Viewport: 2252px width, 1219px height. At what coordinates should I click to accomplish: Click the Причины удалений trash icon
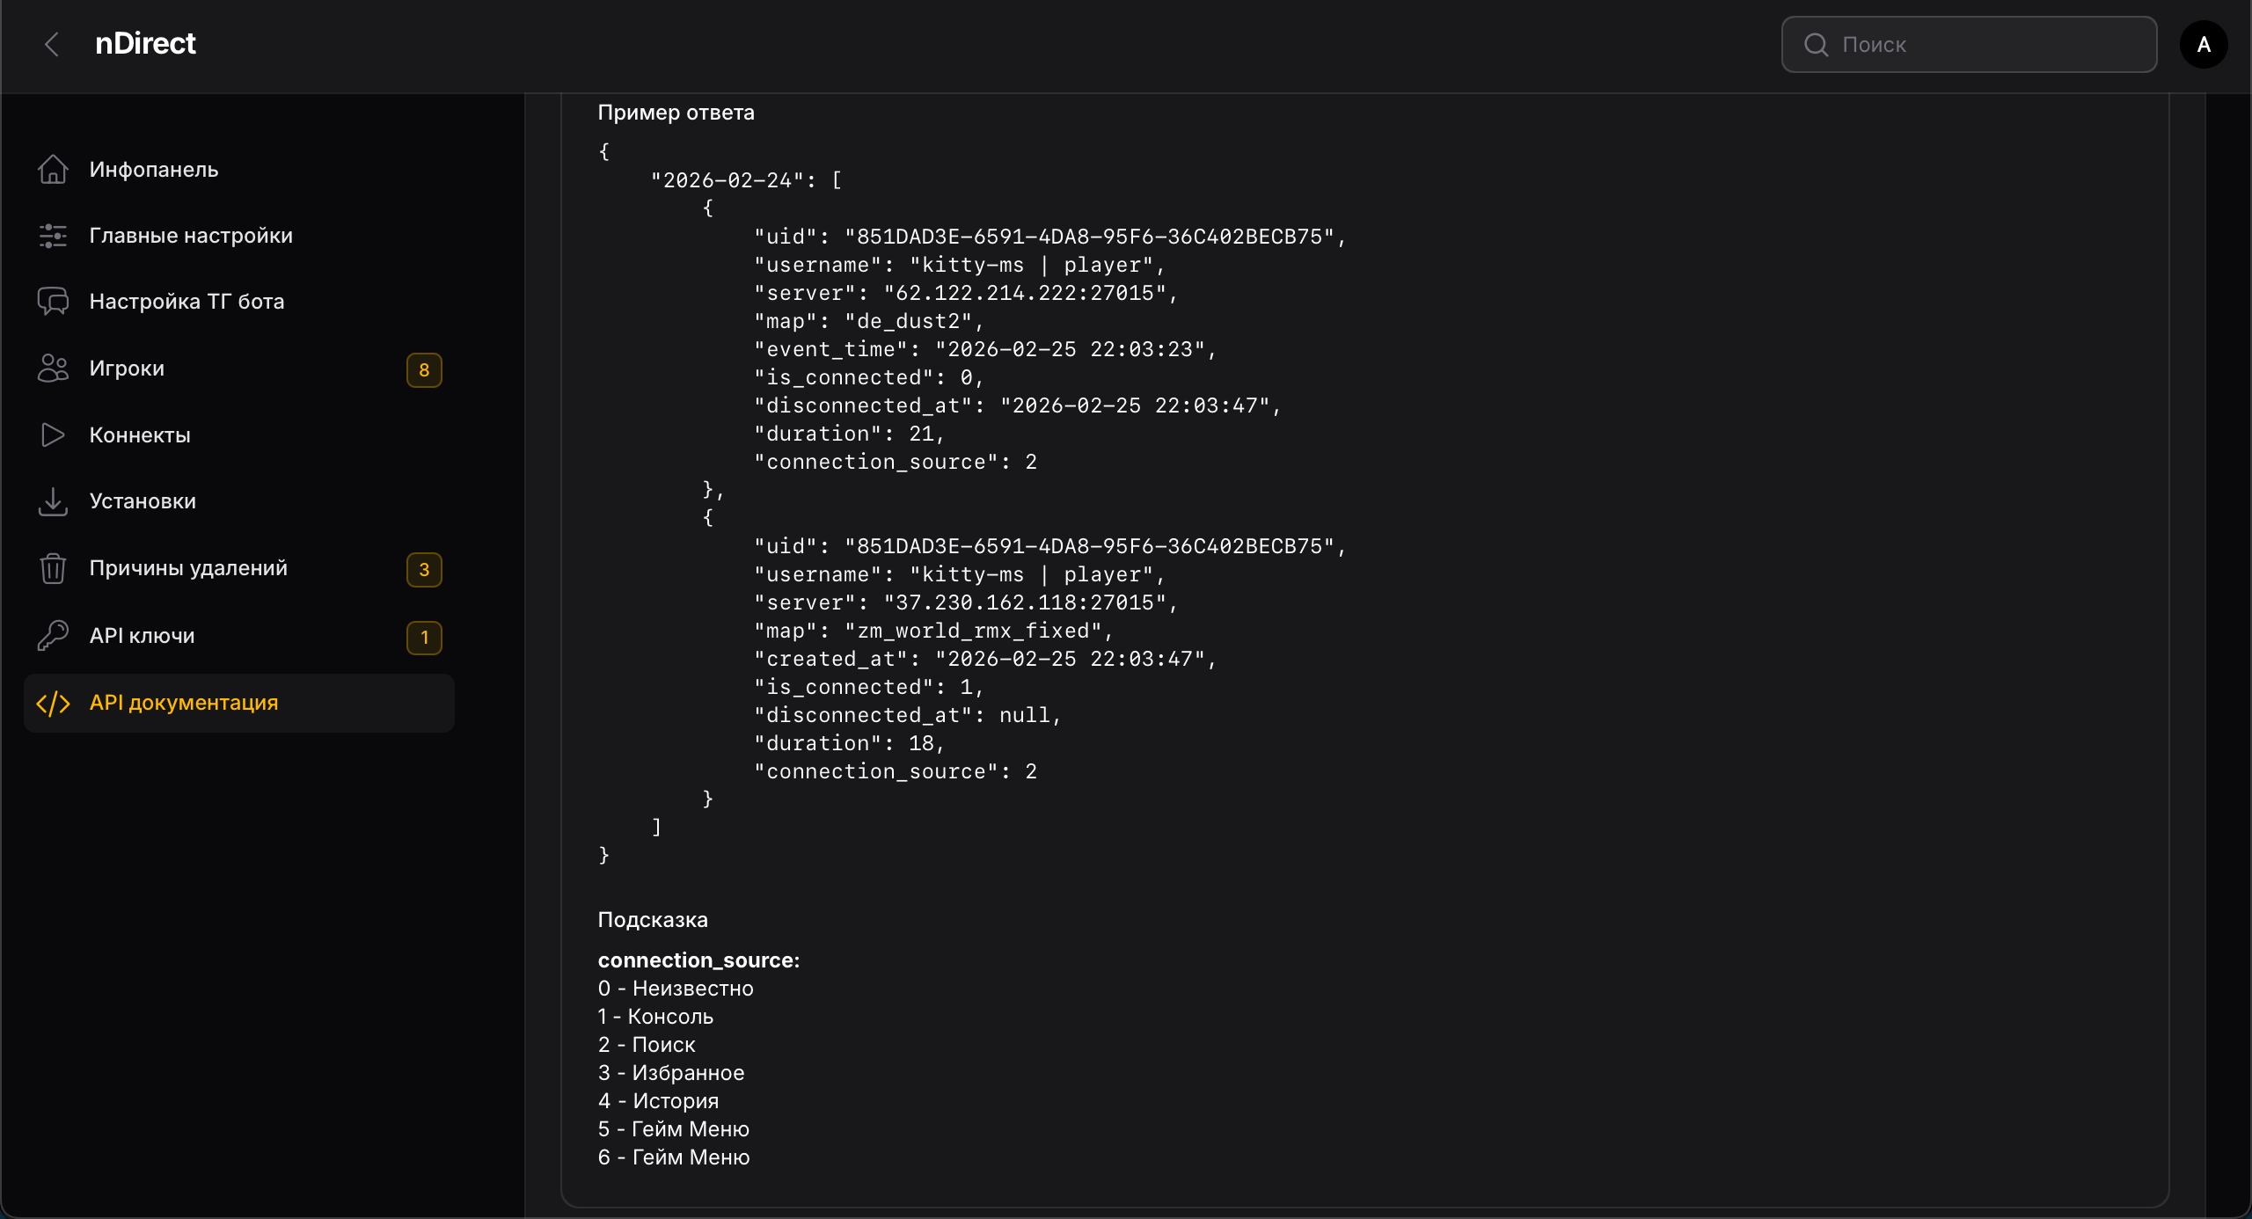[53, 568]
